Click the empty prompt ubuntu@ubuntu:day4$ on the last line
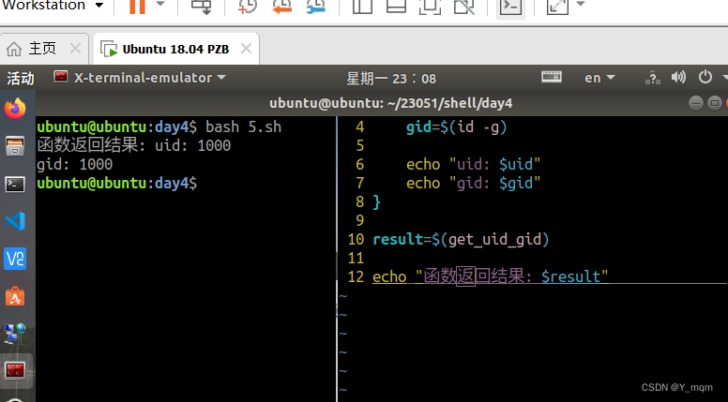728x402 pixels. [x=117, y=183]
